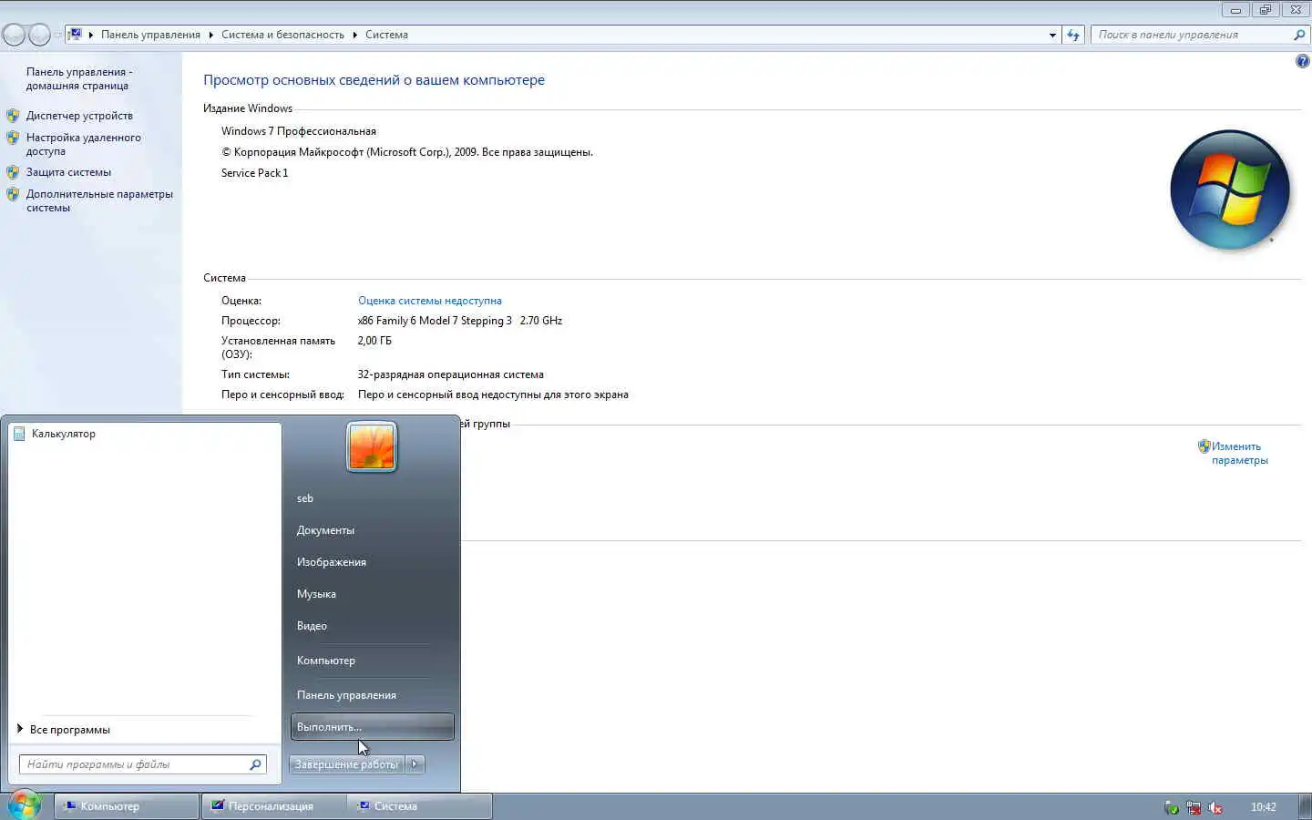Click the shield icon beside Диспетчер устройств
This screenshot has height=820, width=1312.
click(x=13, y=116)
